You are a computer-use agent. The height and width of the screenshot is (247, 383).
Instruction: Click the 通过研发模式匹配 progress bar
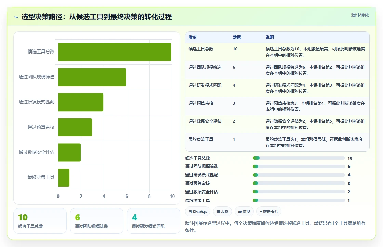(x=299, y=175)
